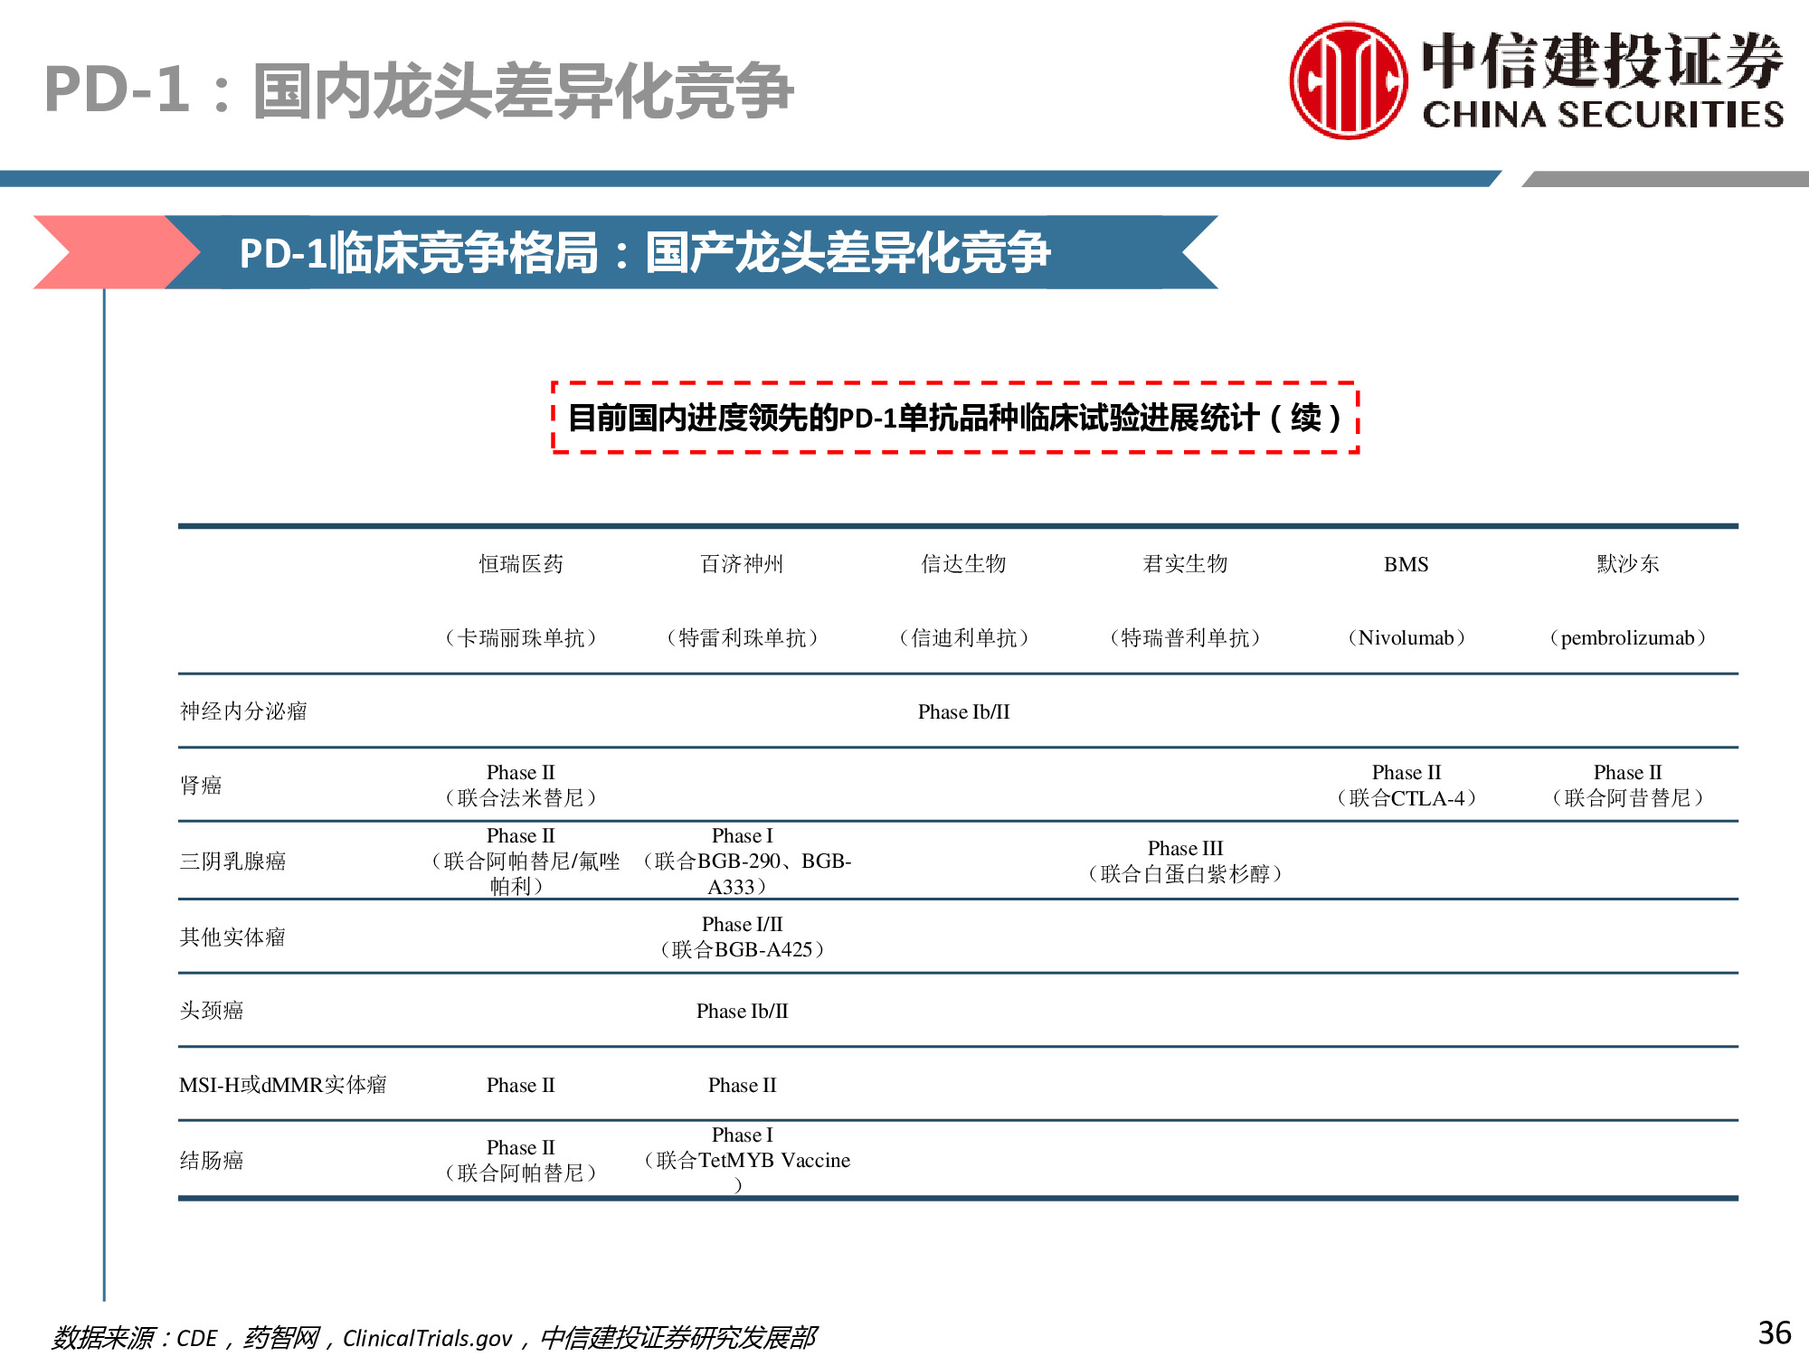Select the banner heading 'PD-1临床竞争格局：国产龙头差异化竞争'
1809x1356 pixels.
(x=645, y=252)
